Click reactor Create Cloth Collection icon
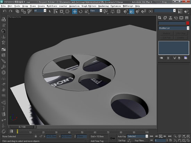Screen dimensions: 191x143 3,25
